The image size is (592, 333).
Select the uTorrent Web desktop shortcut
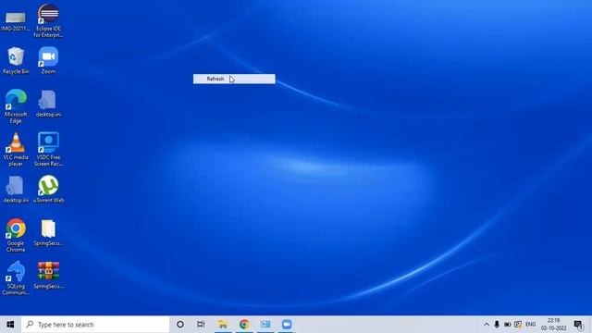point(48,189)
